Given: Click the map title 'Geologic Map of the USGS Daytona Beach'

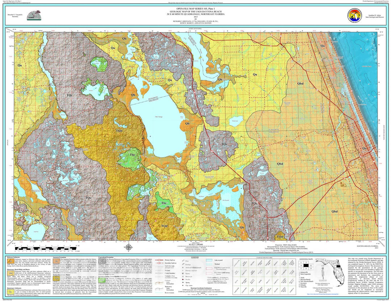Looking at the screenshot, I should 196,12.
